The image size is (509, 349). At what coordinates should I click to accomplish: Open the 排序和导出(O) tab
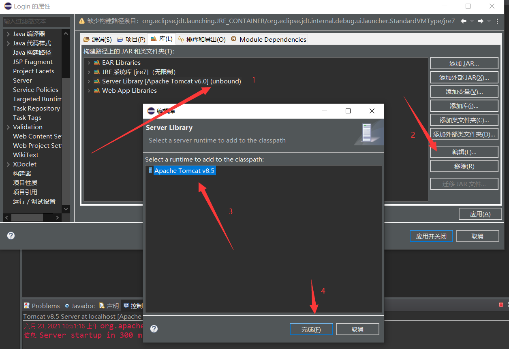click(202, 39)
